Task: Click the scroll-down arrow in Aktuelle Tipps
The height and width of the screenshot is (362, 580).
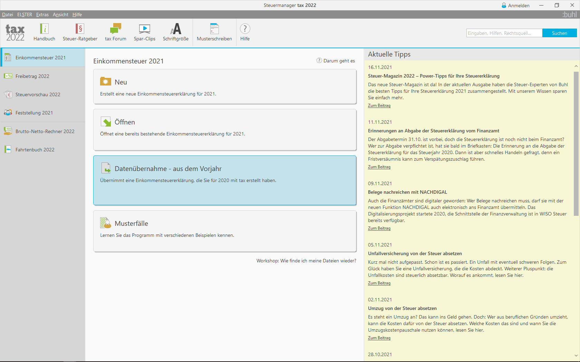Action: [x=576, y=355]
